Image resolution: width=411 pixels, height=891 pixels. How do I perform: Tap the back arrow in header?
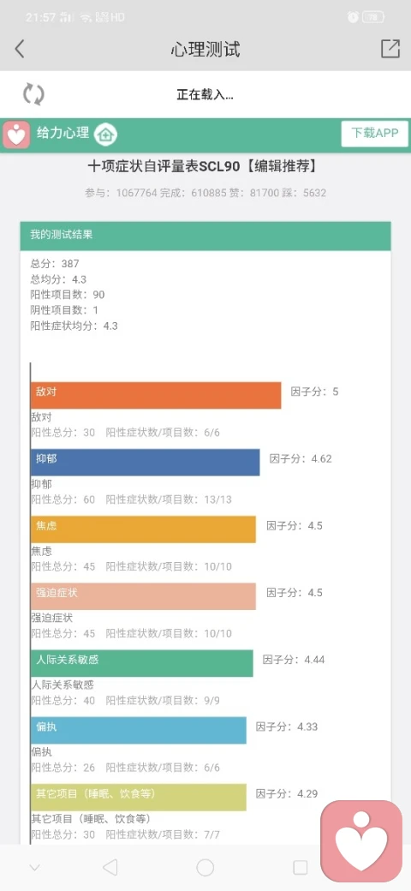[x=20, y=49]
